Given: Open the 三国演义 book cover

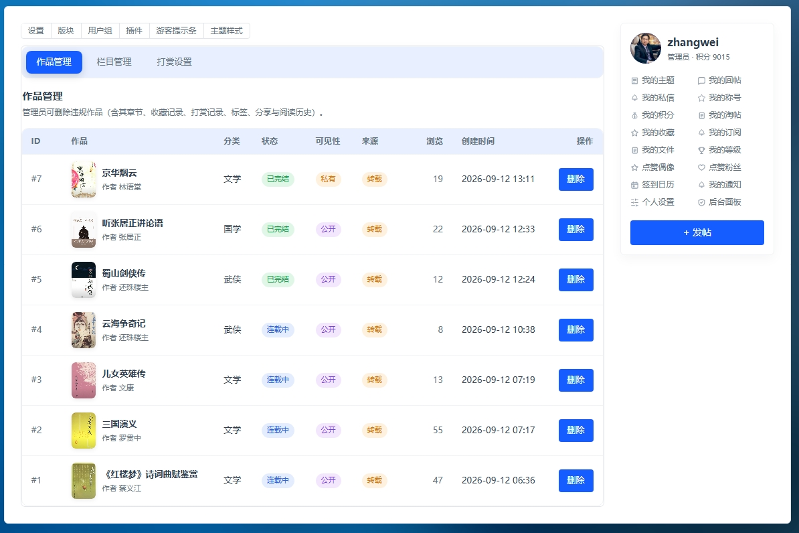Looking at the screenshot, I should pyautogui.click(x=84, y=431).
